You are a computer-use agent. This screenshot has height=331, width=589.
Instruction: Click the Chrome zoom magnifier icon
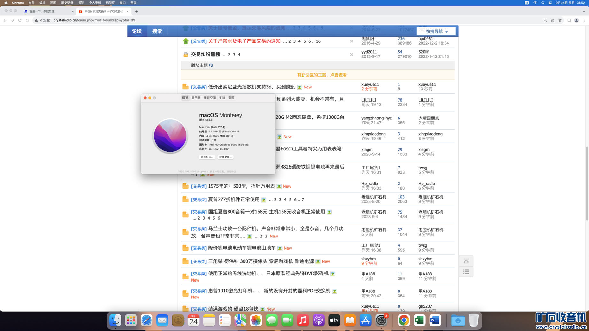click(545, 20)
